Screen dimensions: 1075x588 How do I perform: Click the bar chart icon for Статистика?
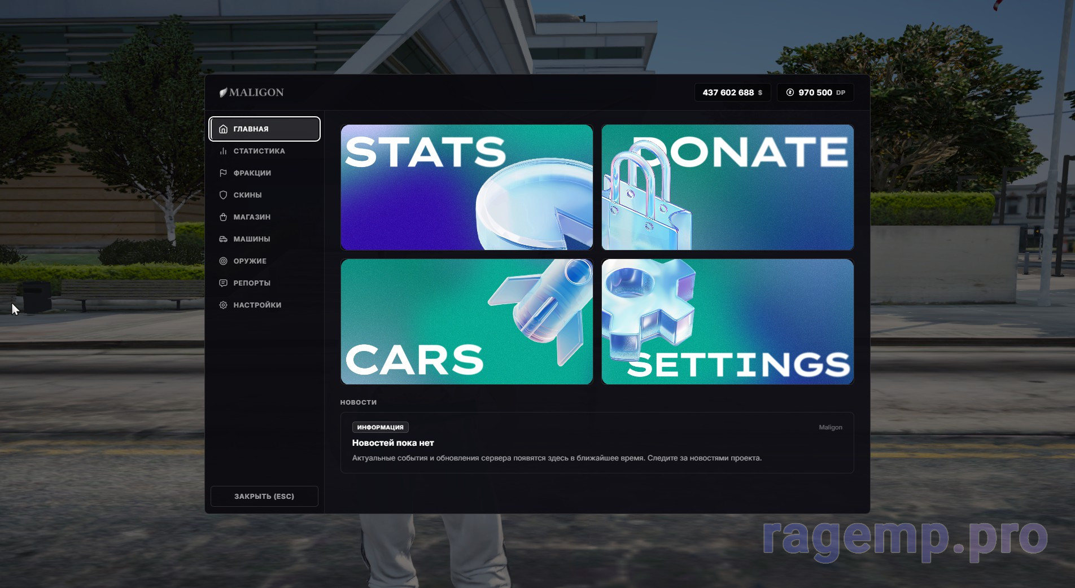point(223,151)
